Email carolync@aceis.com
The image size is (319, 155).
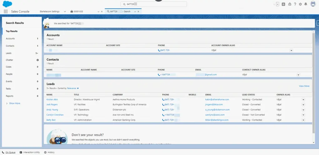tap(215, 115)
